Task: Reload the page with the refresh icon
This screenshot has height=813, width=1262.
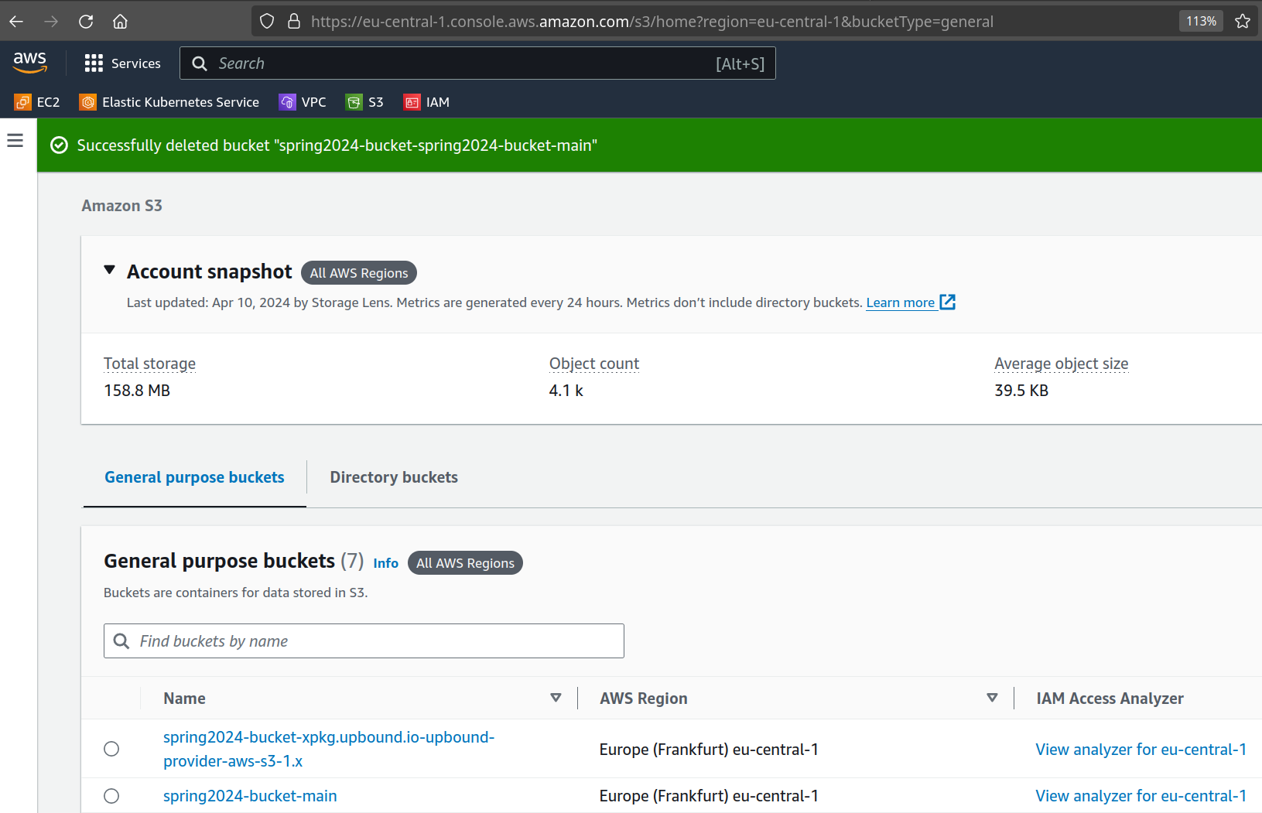Action: pos(86,22)
